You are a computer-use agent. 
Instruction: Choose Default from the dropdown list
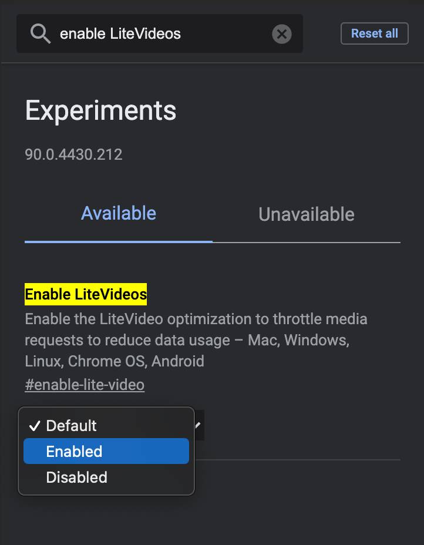[72, 426]
